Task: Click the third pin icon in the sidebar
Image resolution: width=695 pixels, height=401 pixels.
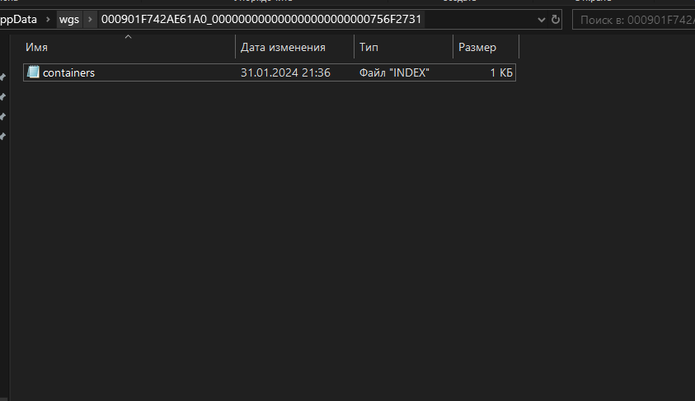Action: point(2,116)
